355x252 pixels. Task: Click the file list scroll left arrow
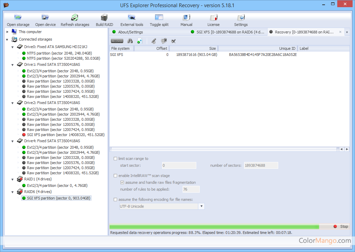point(341,149)
